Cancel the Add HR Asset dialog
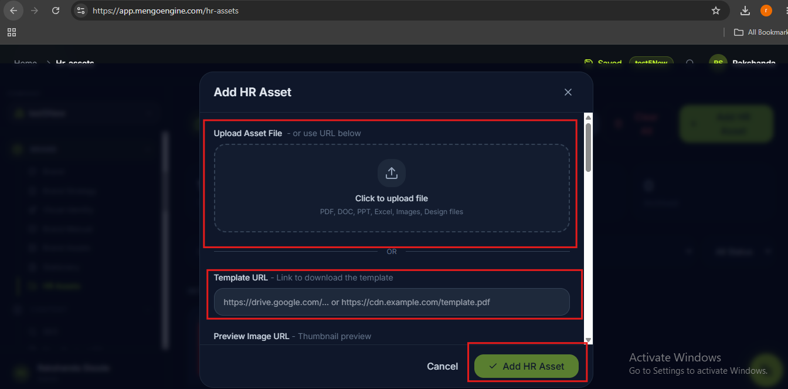The width and height of the screenshot is (788, 389). click(443, 366)
